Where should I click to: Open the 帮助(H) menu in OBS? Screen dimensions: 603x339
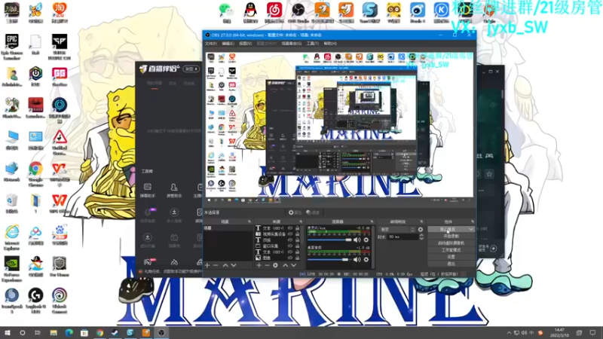330,44
